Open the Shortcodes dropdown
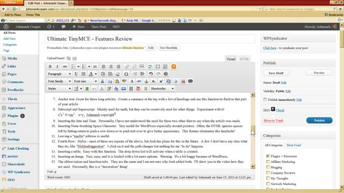This screenshot has height=193, width=344. 162,88
